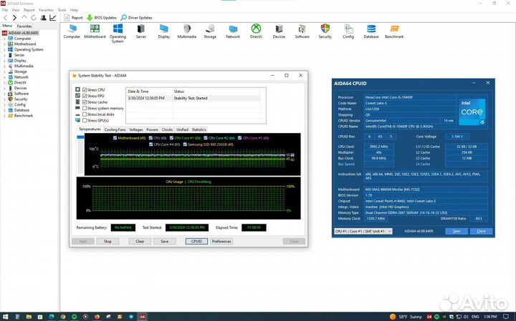Uncheck Stress CPU checkbox
The image size is (516, 321).
tap(85, 89)
